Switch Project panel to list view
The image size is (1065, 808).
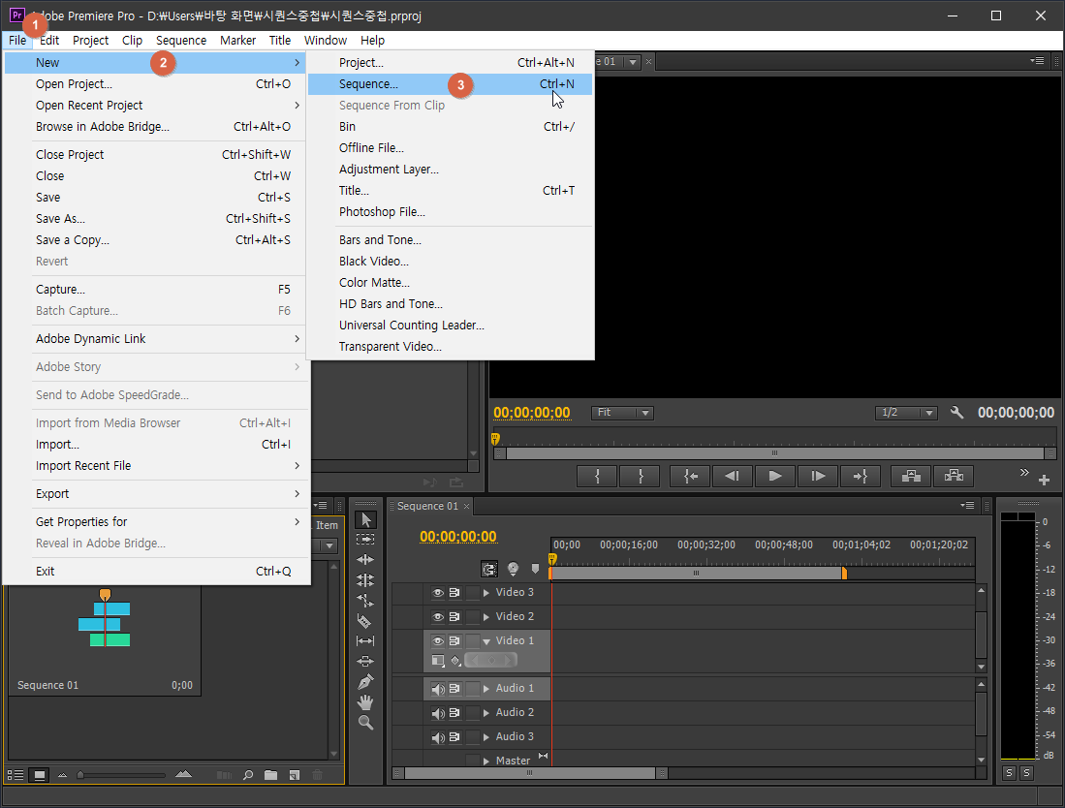pos(15,775)
